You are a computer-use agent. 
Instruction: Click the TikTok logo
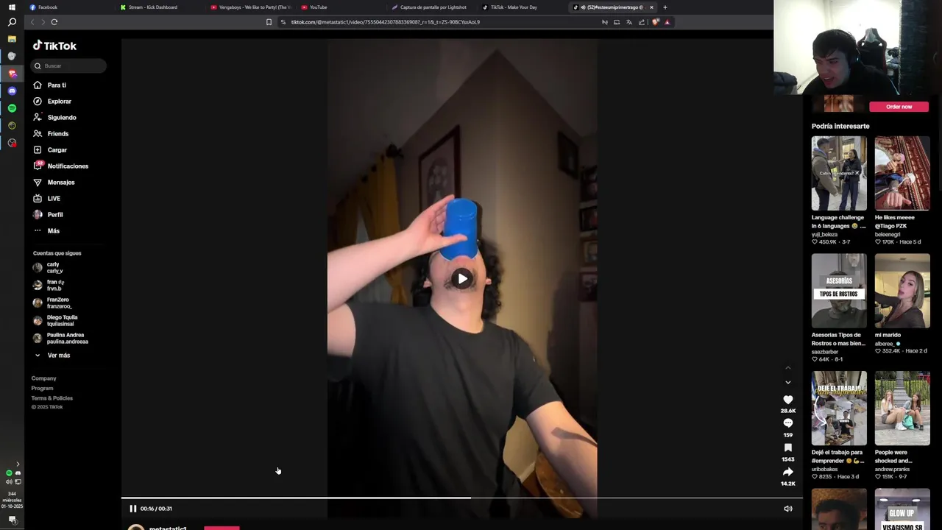(54, 46)
